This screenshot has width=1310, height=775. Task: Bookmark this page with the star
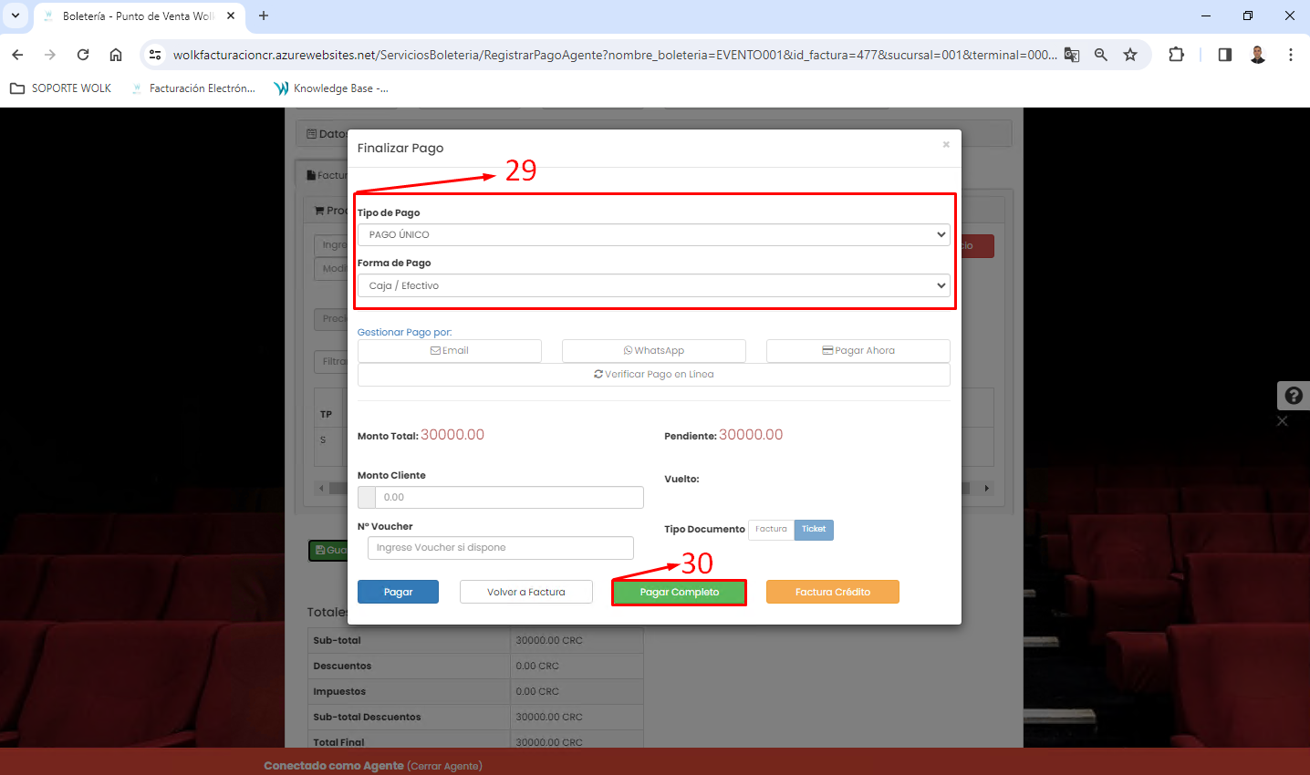[x=1130, y=55]
